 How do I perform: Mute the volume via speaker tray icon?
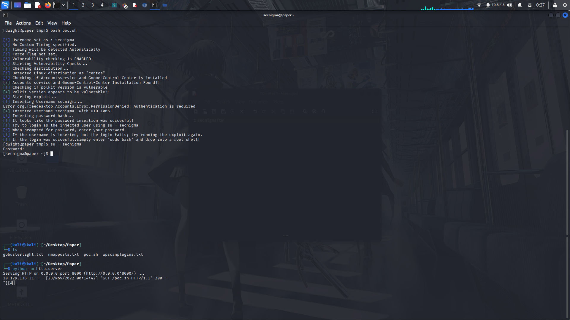pyautogui.click(x=510, y=5)
